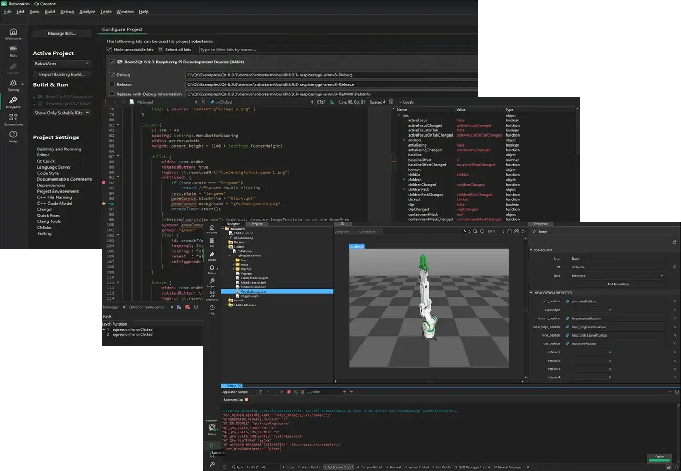Click the lock icon in Properties panel
Screen dimensions: 681x471
pos(674,242)
